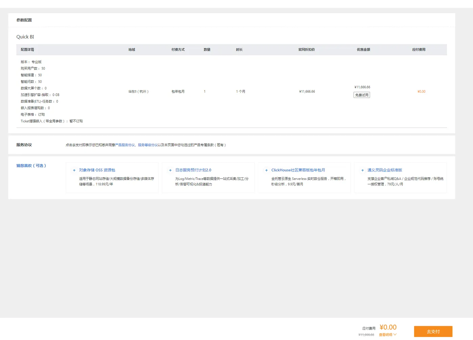Open the 日志服务预付计划2.0 title
Viewport: 473px width, 340px height.
(x=193, y=170)
